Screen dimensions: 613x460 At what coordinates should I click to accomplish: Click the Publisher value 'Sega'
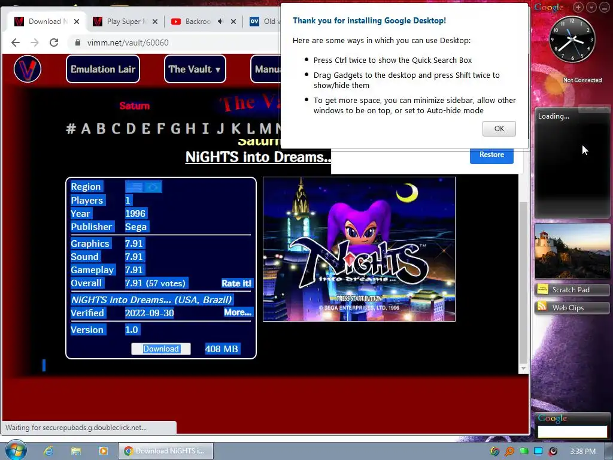coord(136,227)
